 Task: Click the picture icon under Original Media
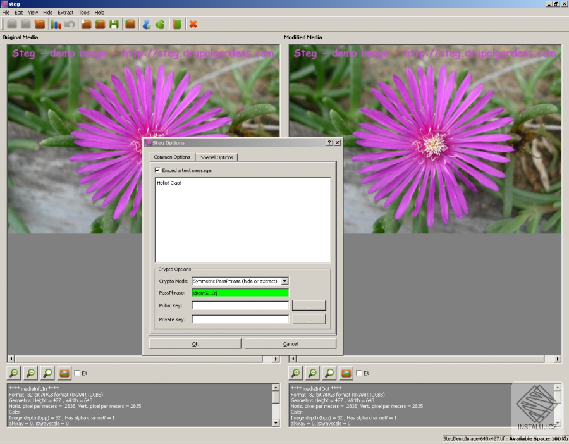coord(64,373)
